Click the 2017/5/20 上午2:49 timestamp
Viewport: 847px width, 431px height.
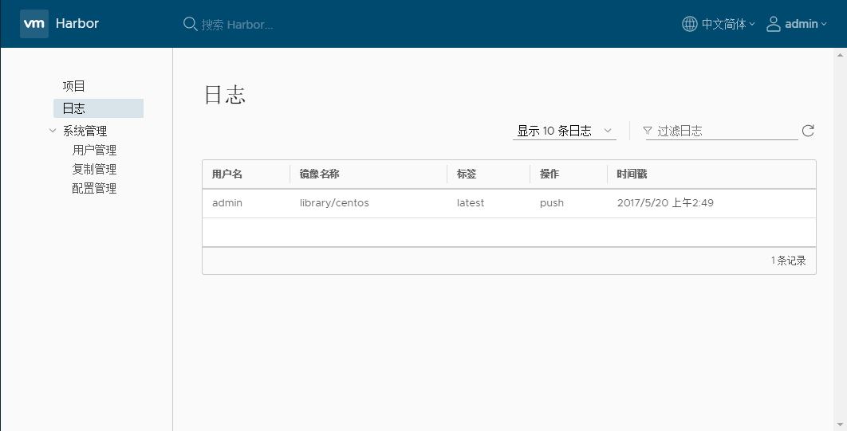tap(665, 203)
